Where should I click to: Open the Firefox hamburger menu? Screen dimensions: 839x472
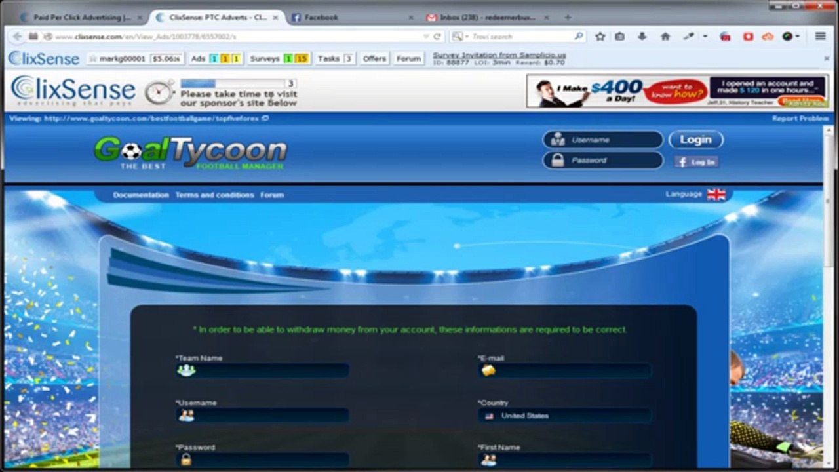click(820, 37)
